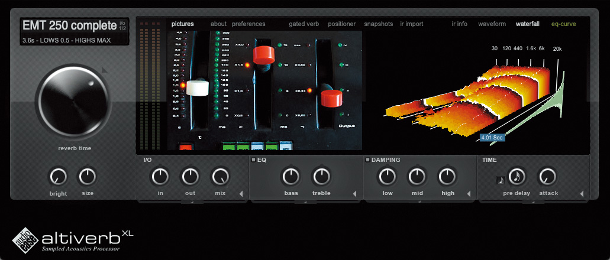Screen dimensions: 610x260
Task: Click the 3.6s - LOWS 0.5 - HIGHS MAX text
Action: (66, 40)
